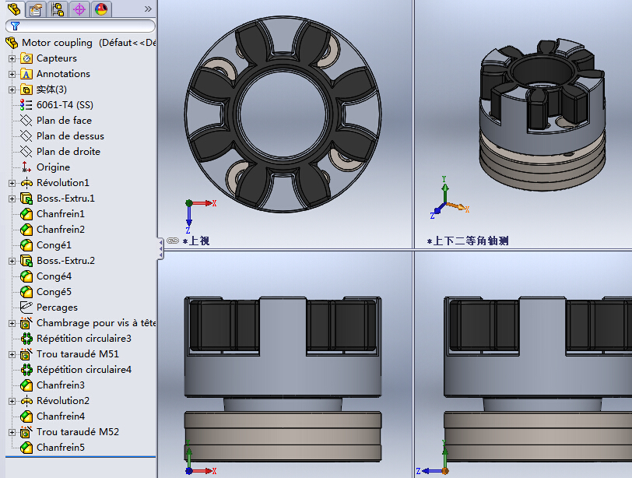Select the Congé1 fillet icon
The image size is (632, 478).
coord(26,245)
